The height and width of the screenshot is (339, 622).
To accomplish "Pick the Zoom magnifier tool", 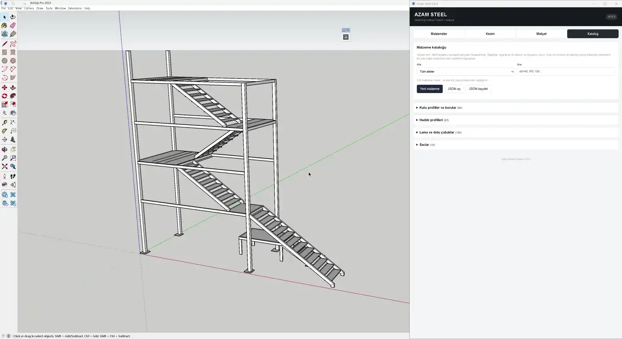I will click(4, 158).
